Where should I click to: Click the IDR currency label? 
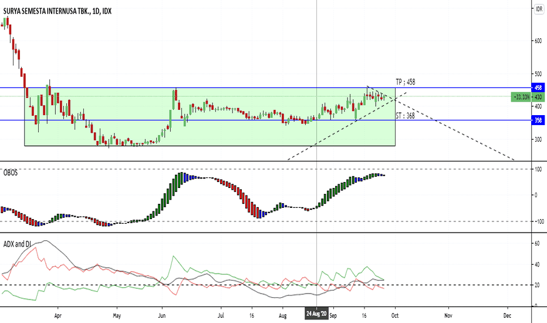click(x=539, y=9)
